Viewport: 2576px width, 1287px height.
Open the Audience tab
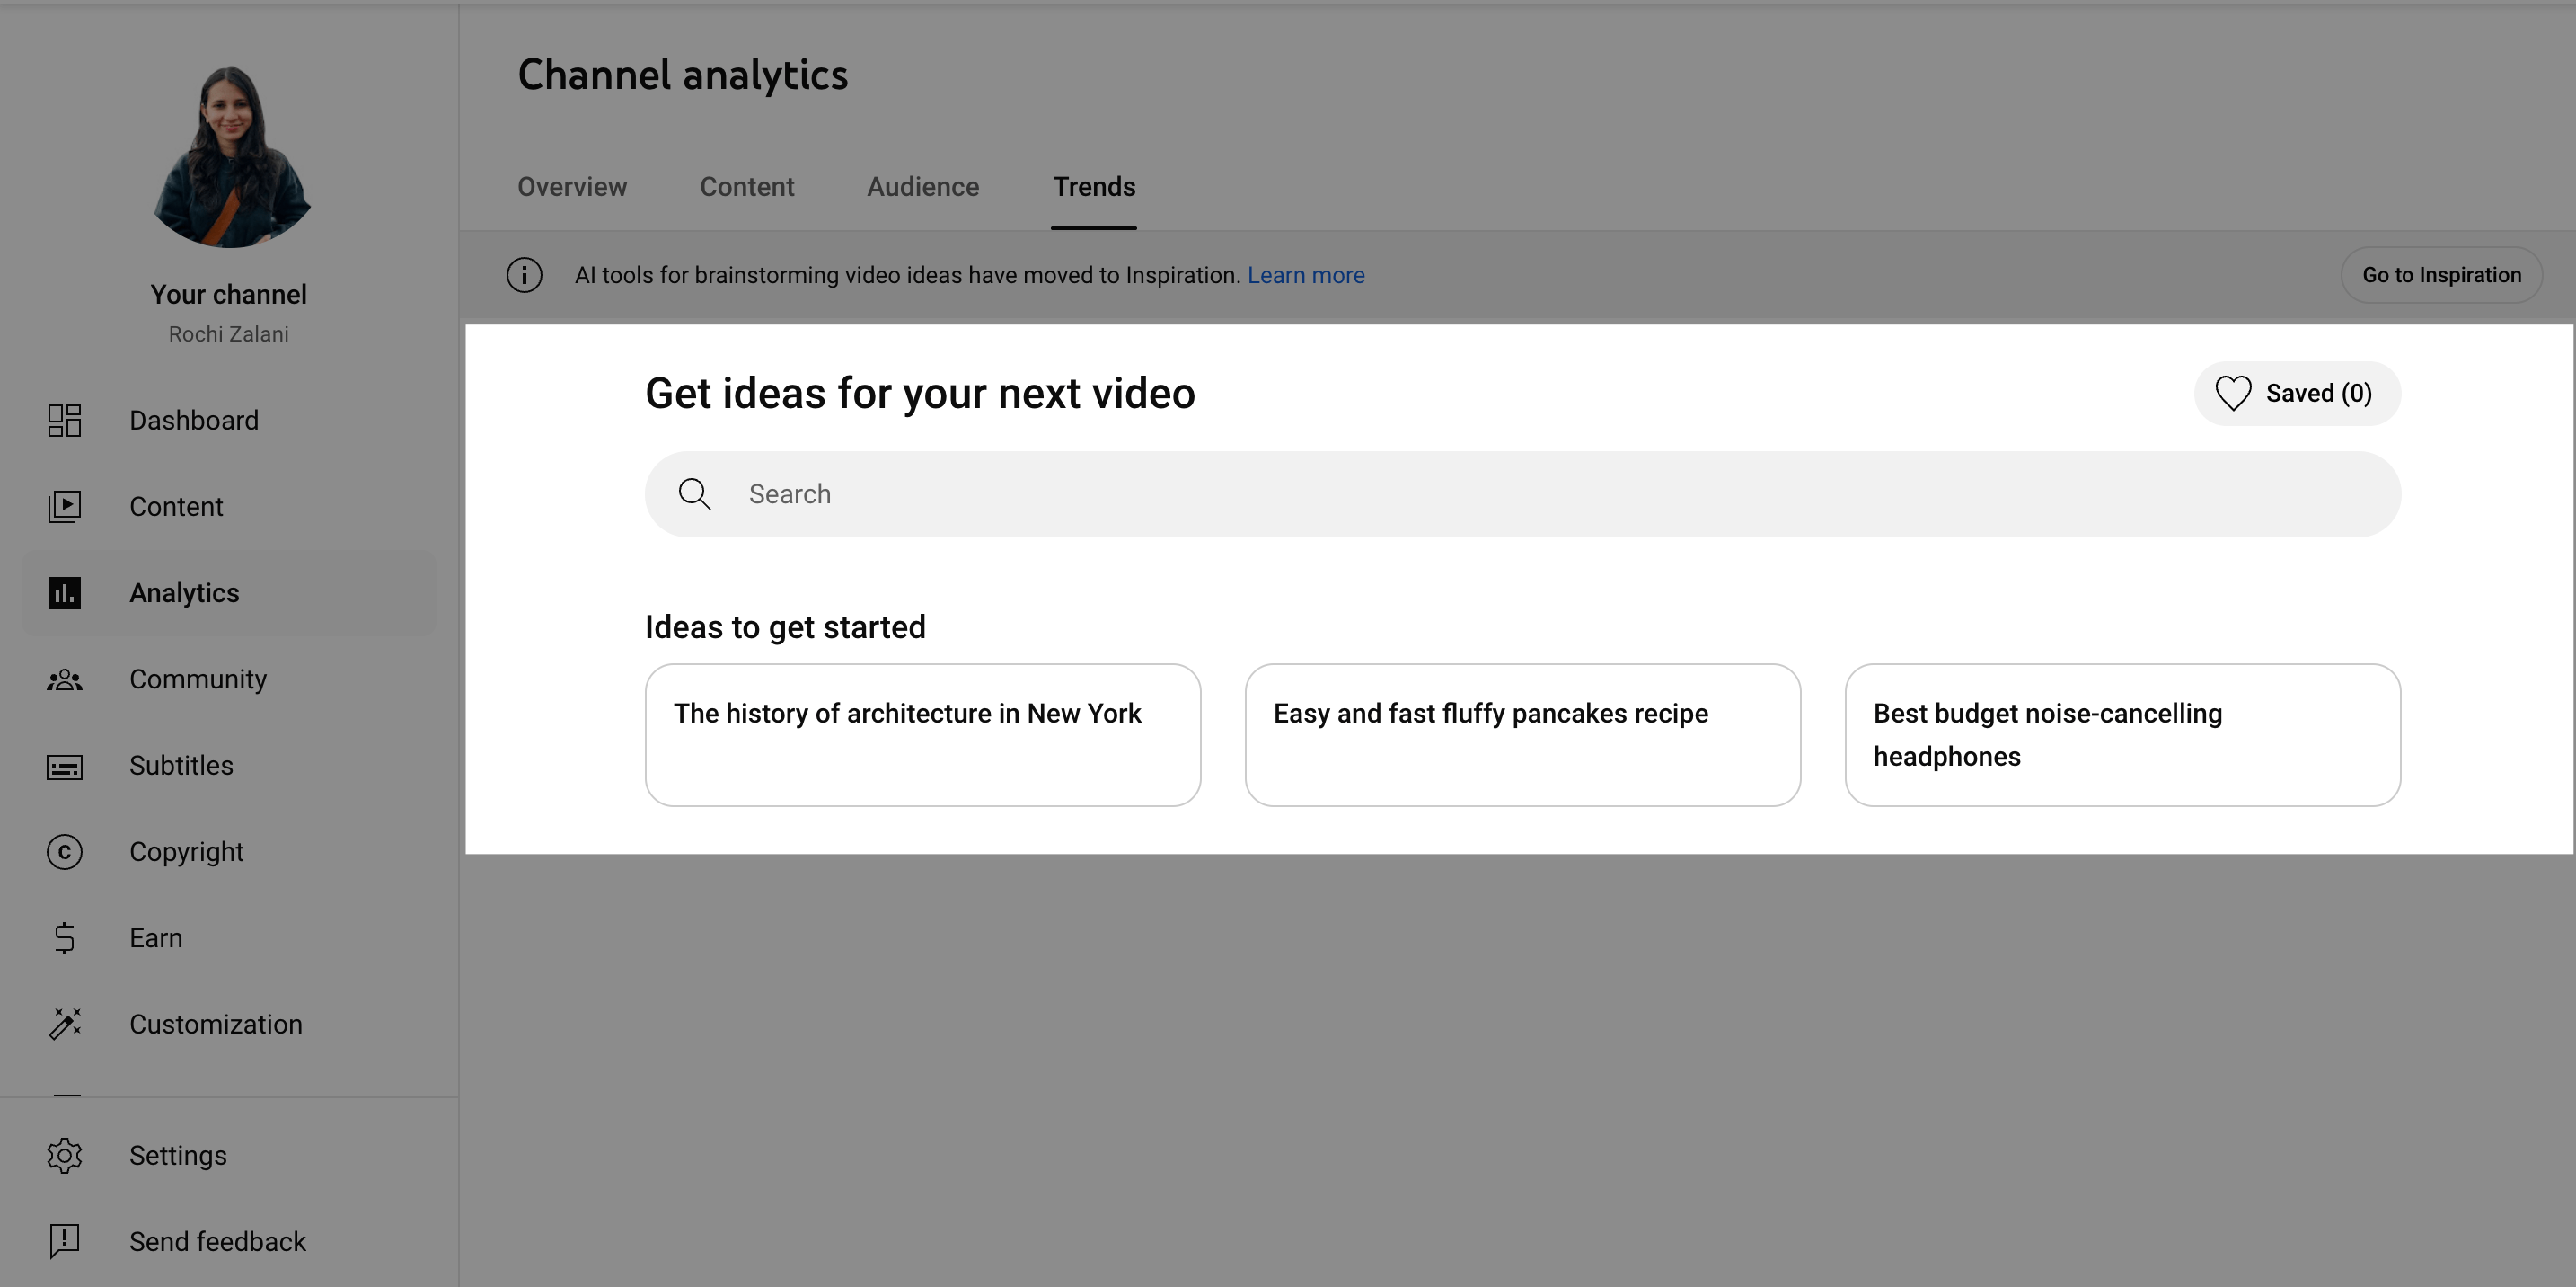922,186
